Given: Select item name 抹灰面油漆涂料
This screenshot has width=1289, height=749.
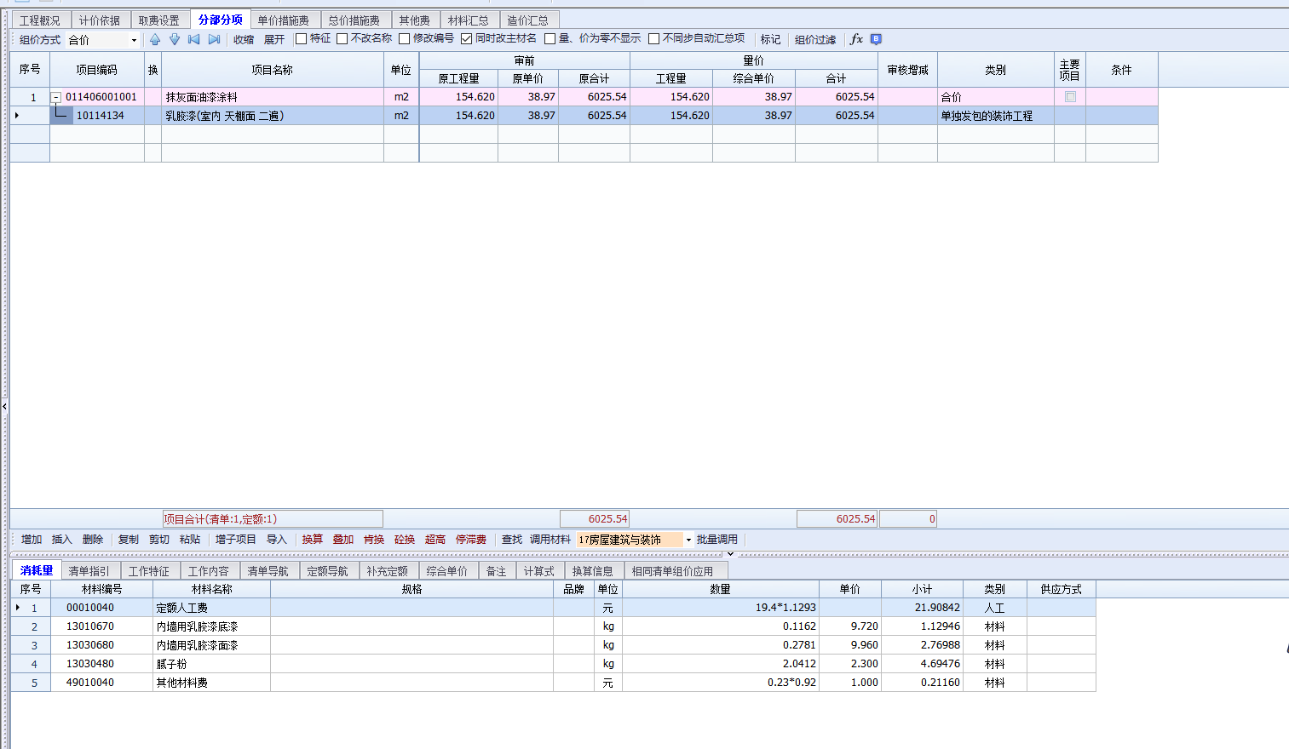Looking at the screenshot, I should click(202, 97).
